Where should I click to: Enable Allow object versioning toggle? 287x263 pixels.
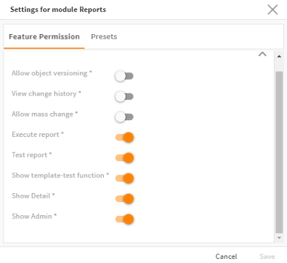click(124, 76)
